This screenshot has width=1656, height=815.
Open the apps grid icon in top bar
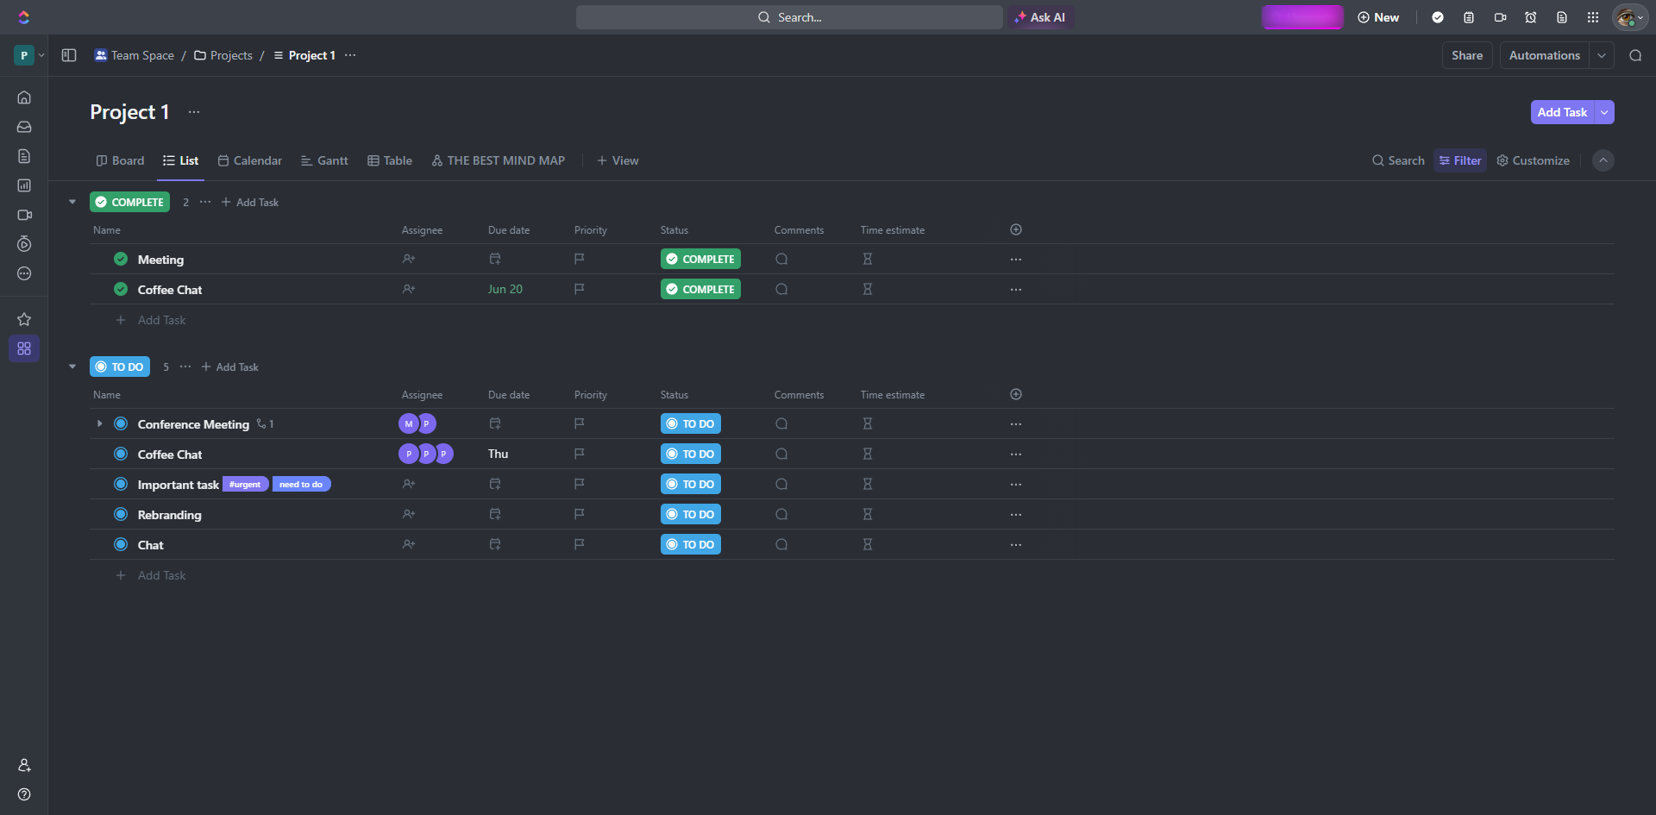point(1593,17)
